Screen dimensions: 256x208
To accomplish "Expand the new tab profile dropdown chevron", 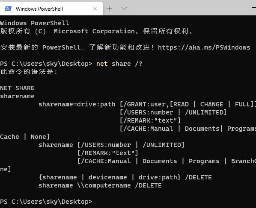I will (x=124, y=9).
